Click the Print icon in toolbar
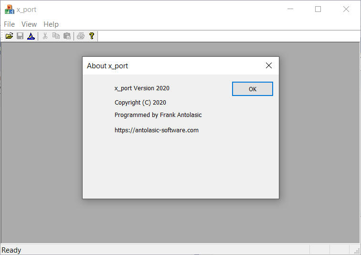Screen dimensions: 361x255 pyautogui.click(x=81, y=36)
